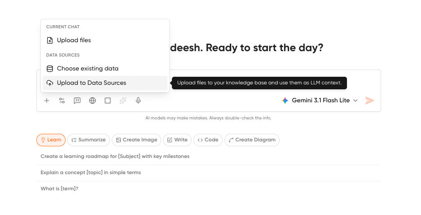This screenshot has height=215, width=421.
Task: Toggle the web search globe icon
Action: click(x=92, y=101)
